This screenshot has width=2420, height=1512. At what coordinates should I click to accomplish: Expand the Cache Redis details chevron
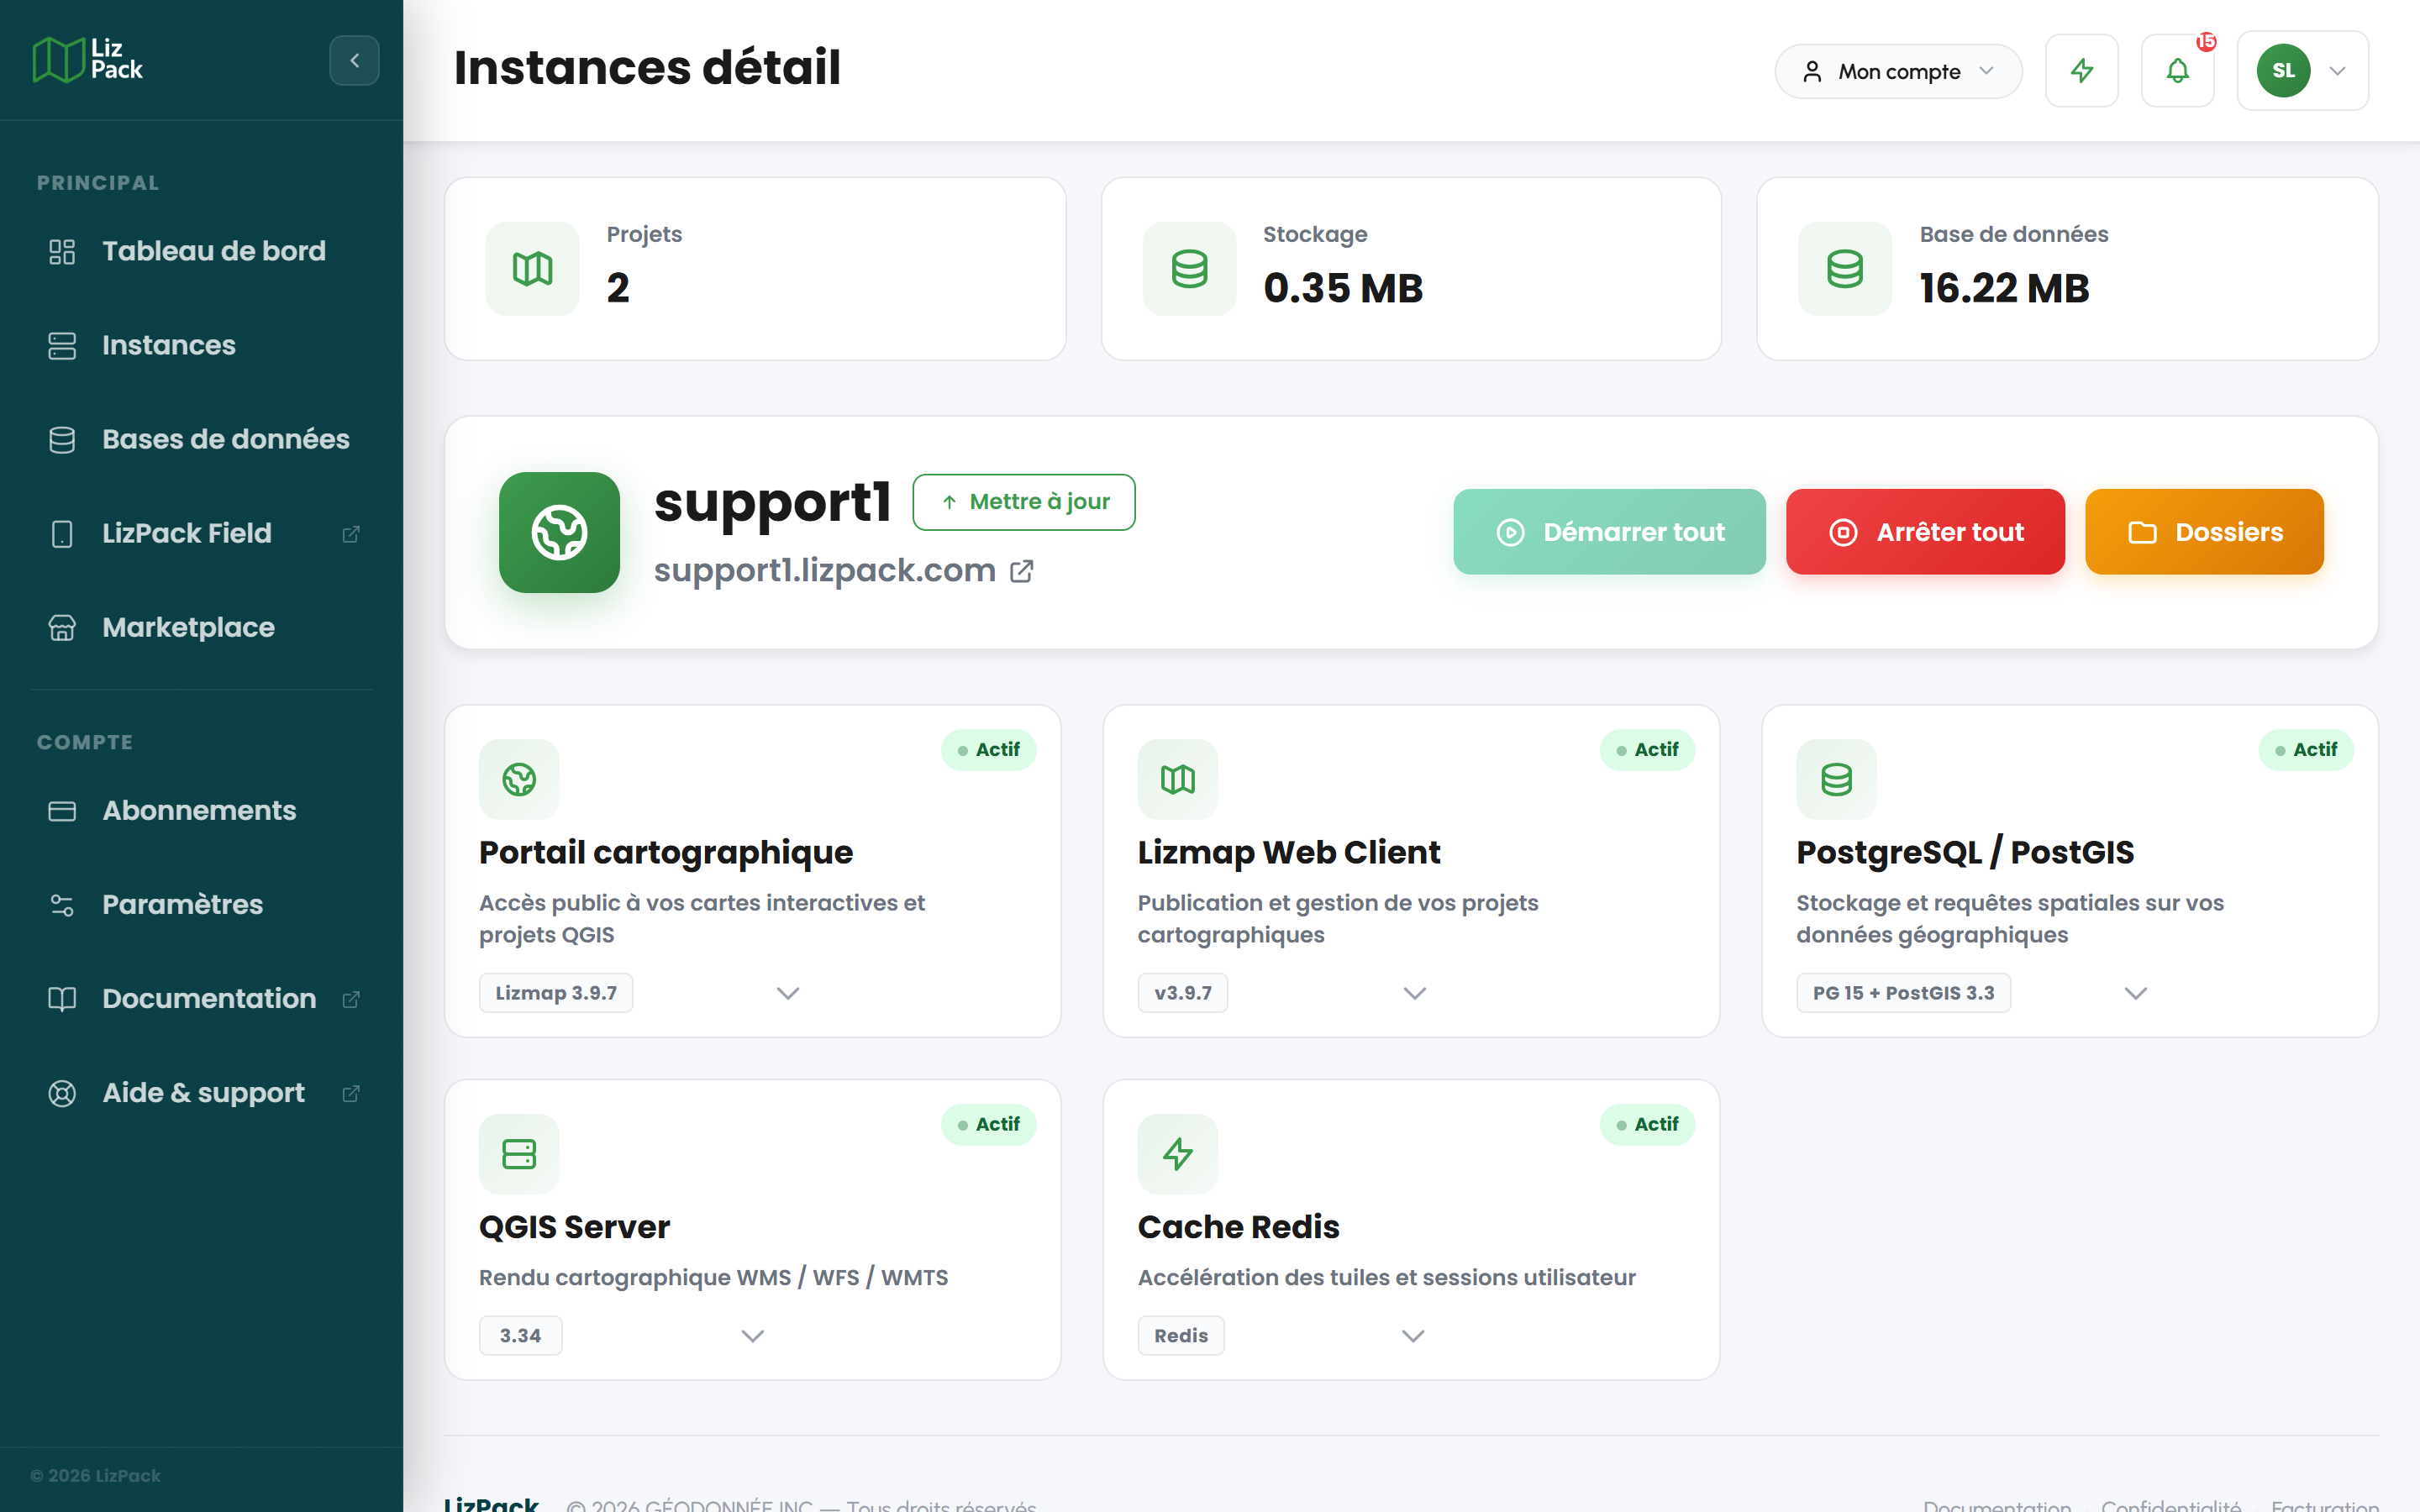(1412, 1336)
